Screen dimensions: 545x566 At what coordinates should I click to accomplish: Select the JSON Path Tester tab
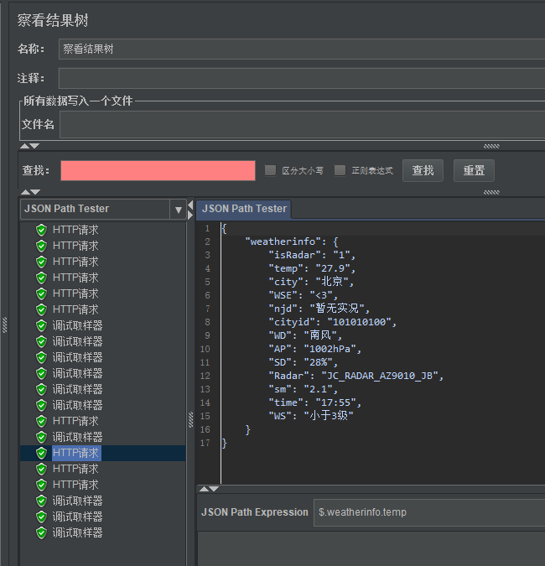click(x=244, y=209)
